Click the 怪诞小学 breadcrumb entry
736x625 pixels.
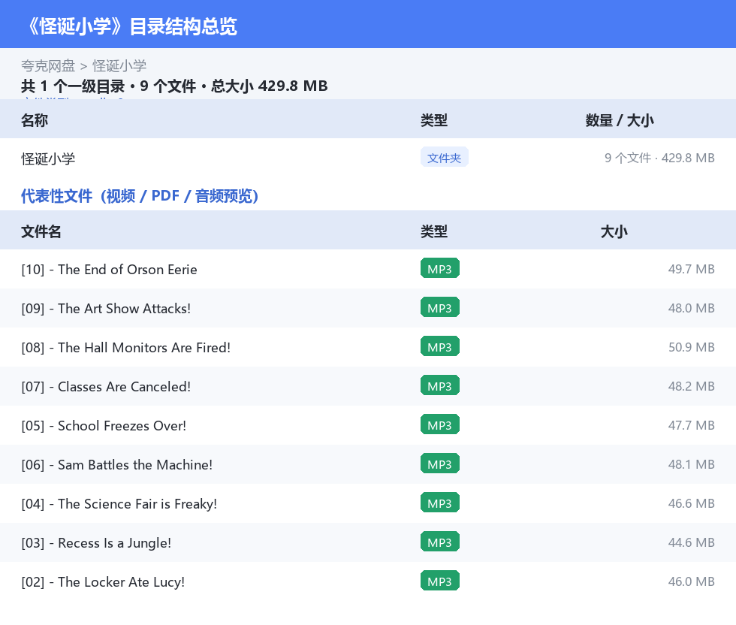click(119, 66)
